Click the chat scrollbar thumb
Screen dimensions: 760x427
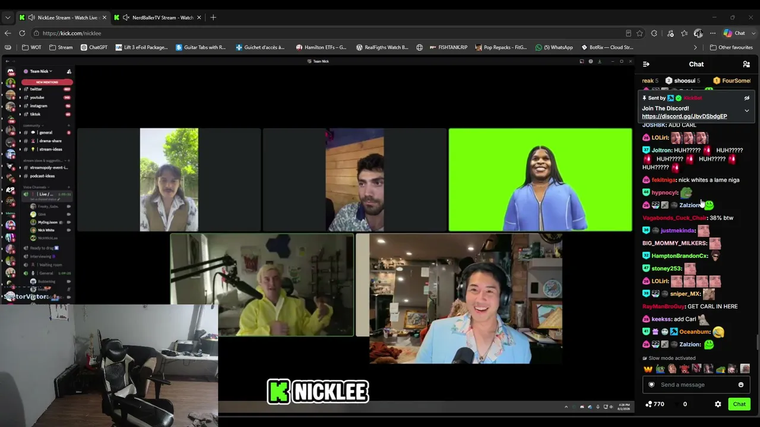click(757, 343)
